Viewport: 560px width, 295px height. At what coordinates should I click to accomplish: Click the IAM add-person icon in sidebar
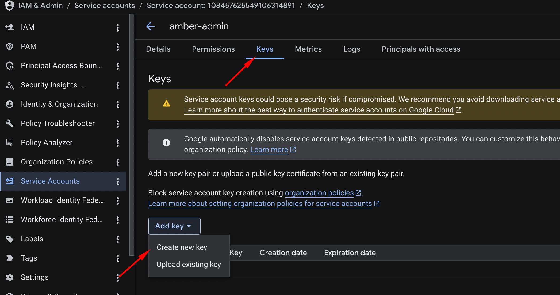10,27
